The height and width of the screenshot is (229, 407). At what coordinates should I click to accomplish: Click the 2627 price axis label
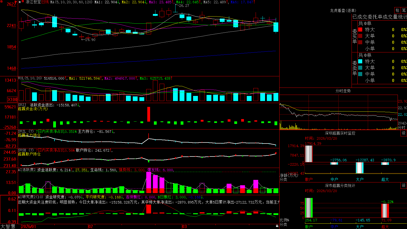11,4
